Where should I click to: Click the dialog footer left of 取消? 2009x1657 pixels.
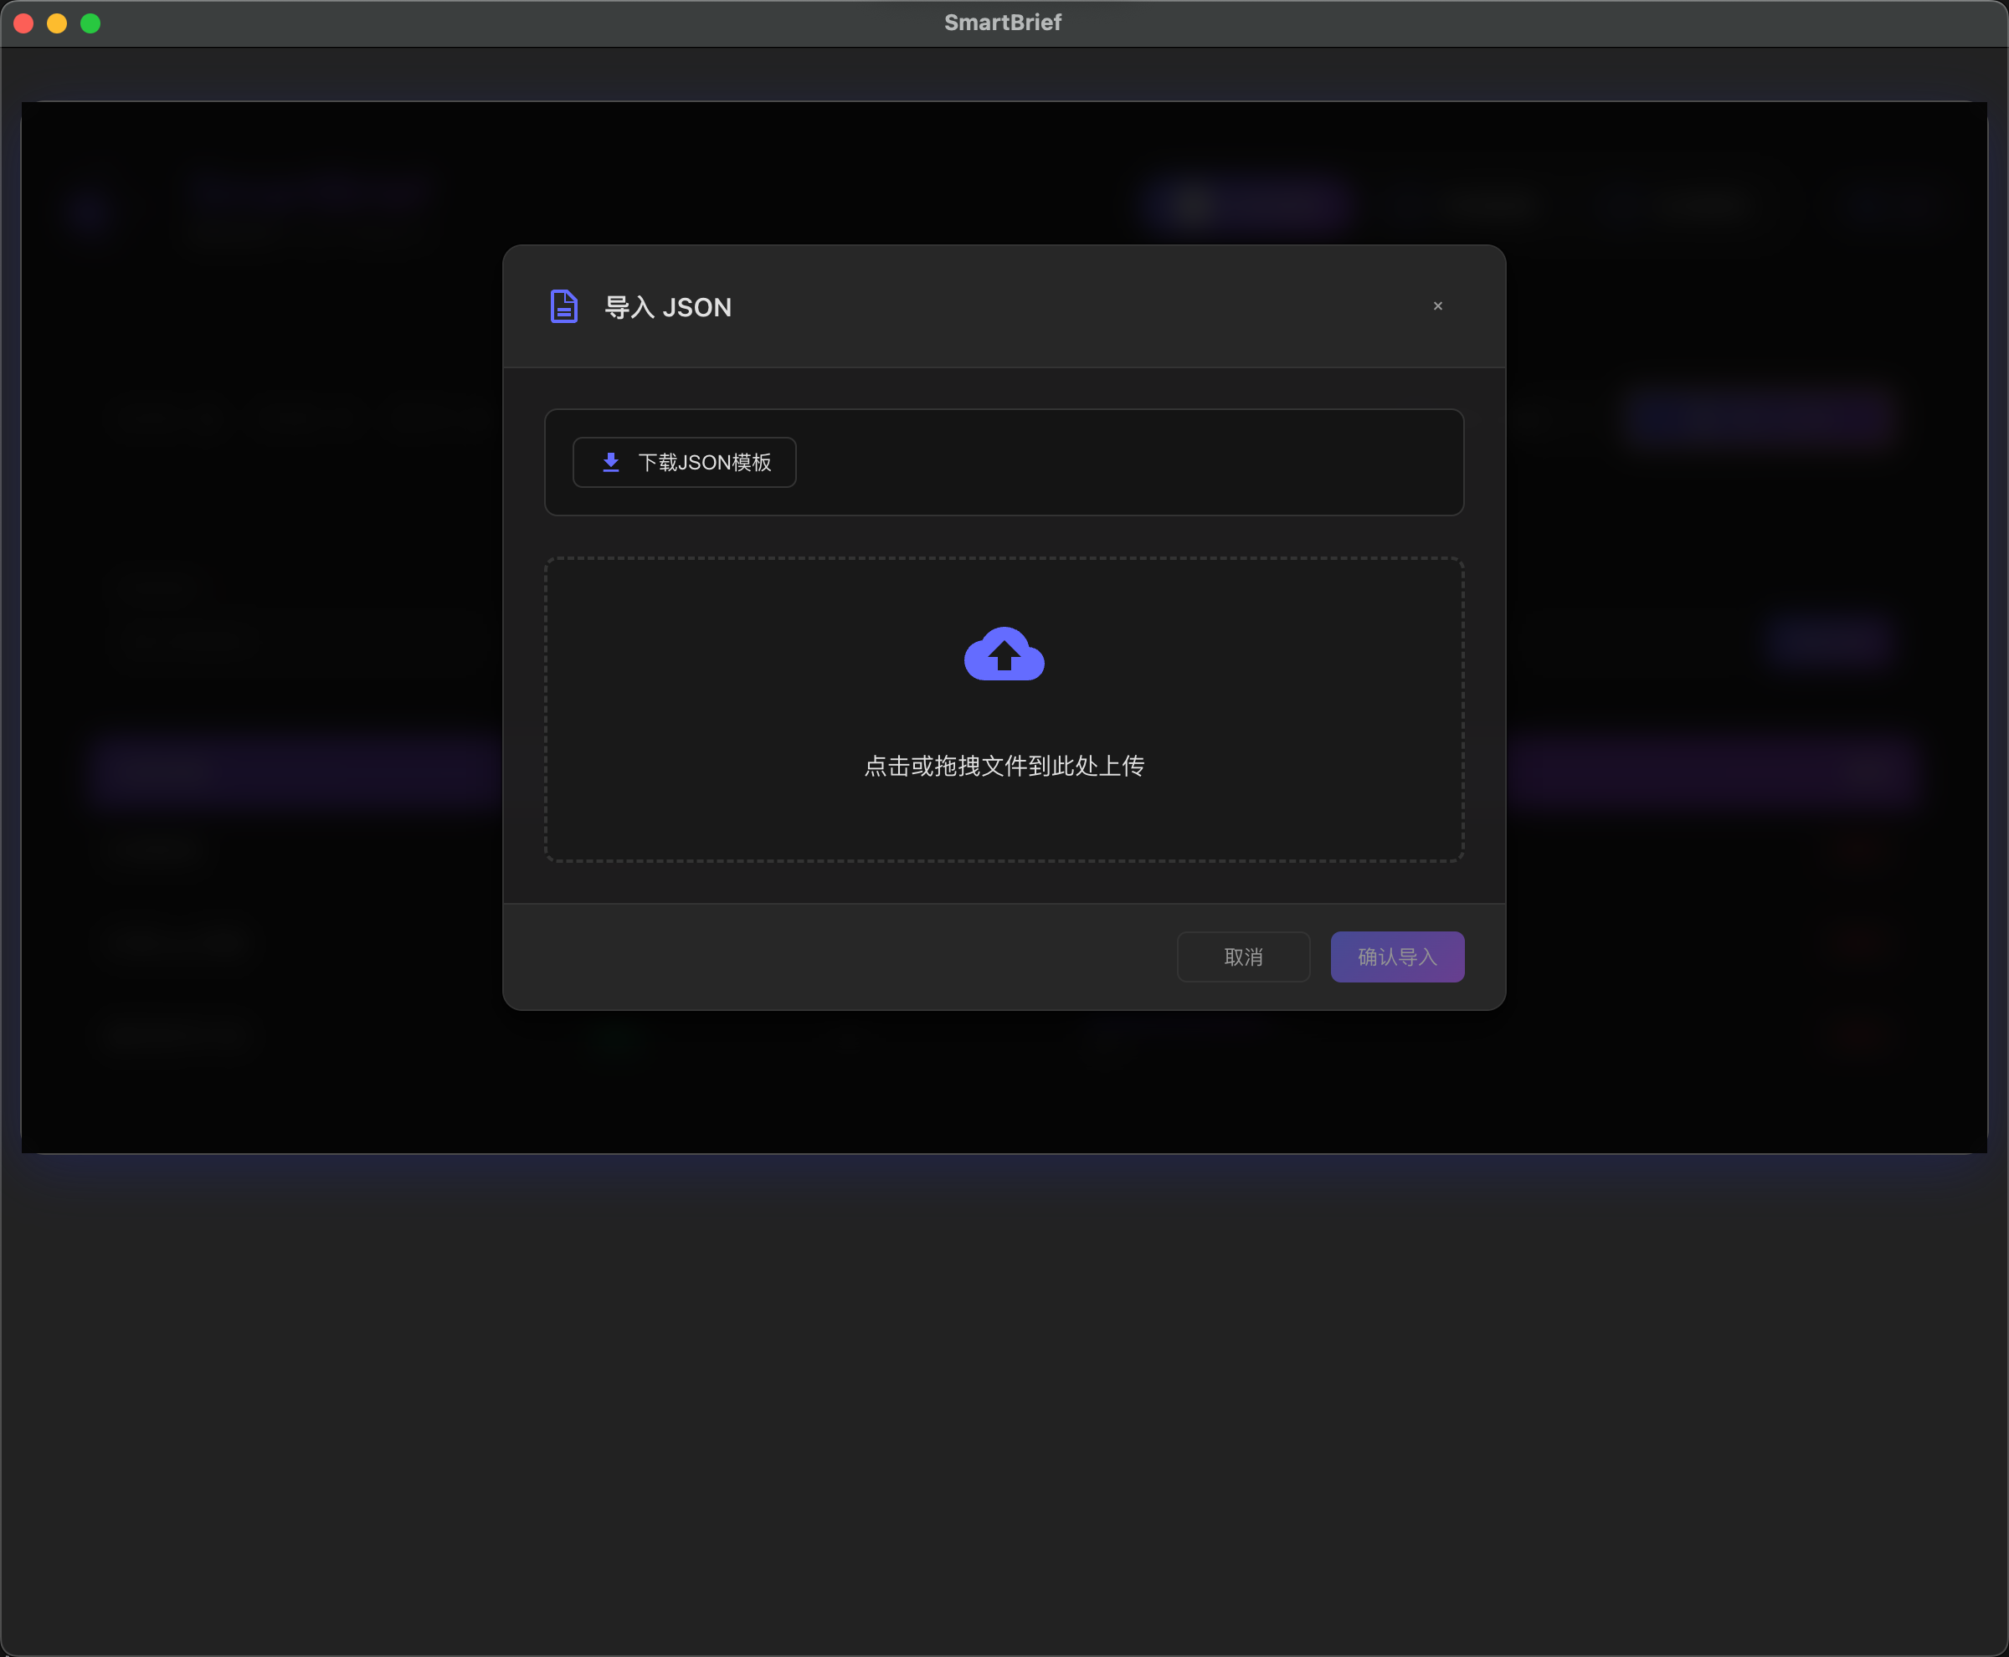click(x=821, y=957)
